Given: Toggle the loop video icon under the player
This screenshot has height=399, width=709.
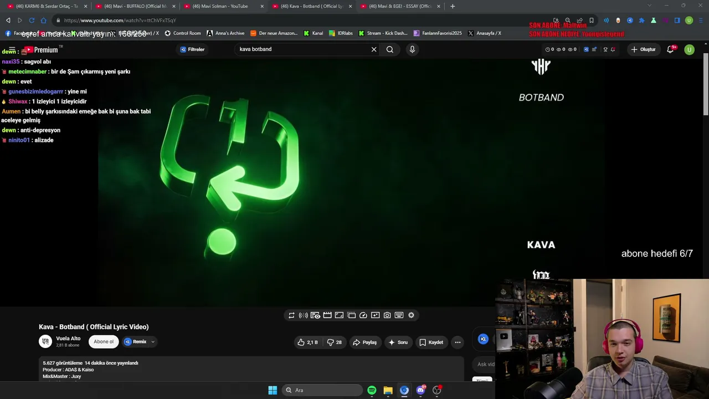Looking at the screenshot, I should pyautogui.click(x=291, y=315).
